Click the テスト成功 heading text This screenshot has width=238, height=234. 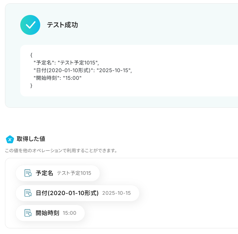click(x=62, y=25)
